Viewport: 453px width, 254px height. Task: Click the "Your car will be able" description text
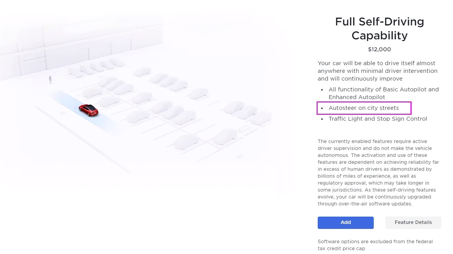pyautogui.click(x=377, y=71)
